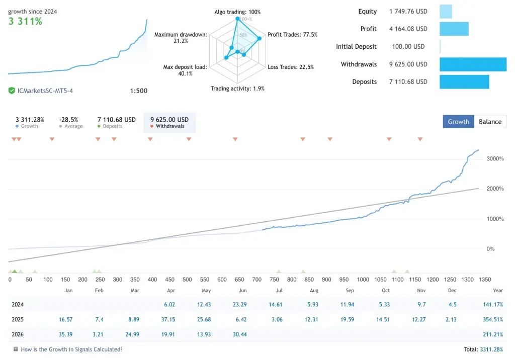Click the Withdrawals bar in the summary

[473, 64]
